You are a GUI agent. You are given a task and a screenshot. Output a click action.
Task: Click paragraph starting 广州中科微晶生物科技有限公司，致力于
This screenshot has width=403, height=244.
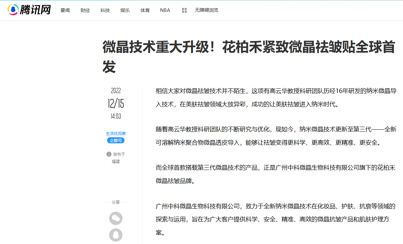click(276, 219)
